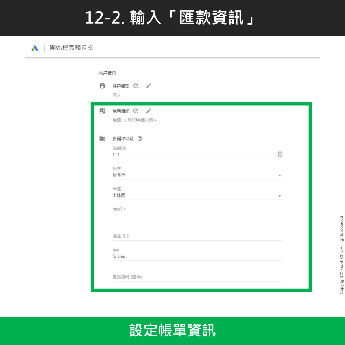Click the 稅務資訊 ID card icon
Screen dimensions: 345x345
coord(102,111)
